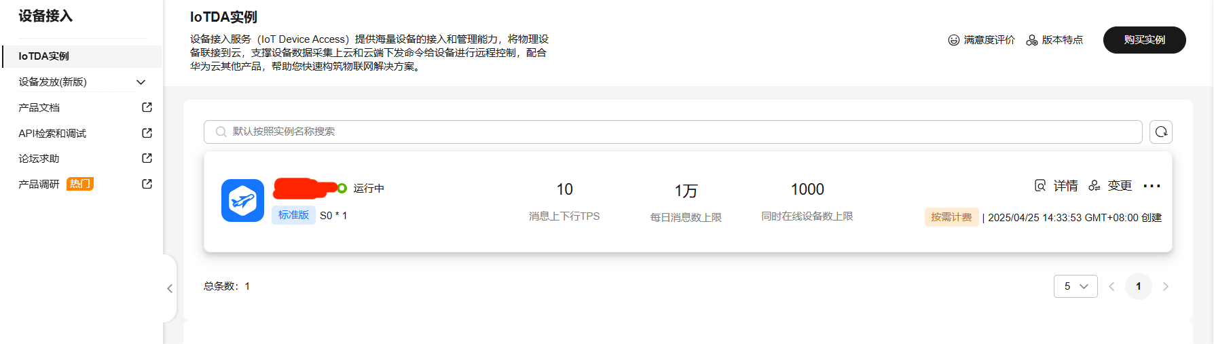Click the version features icon
Screen dimensions: 1214x344
1031,40
